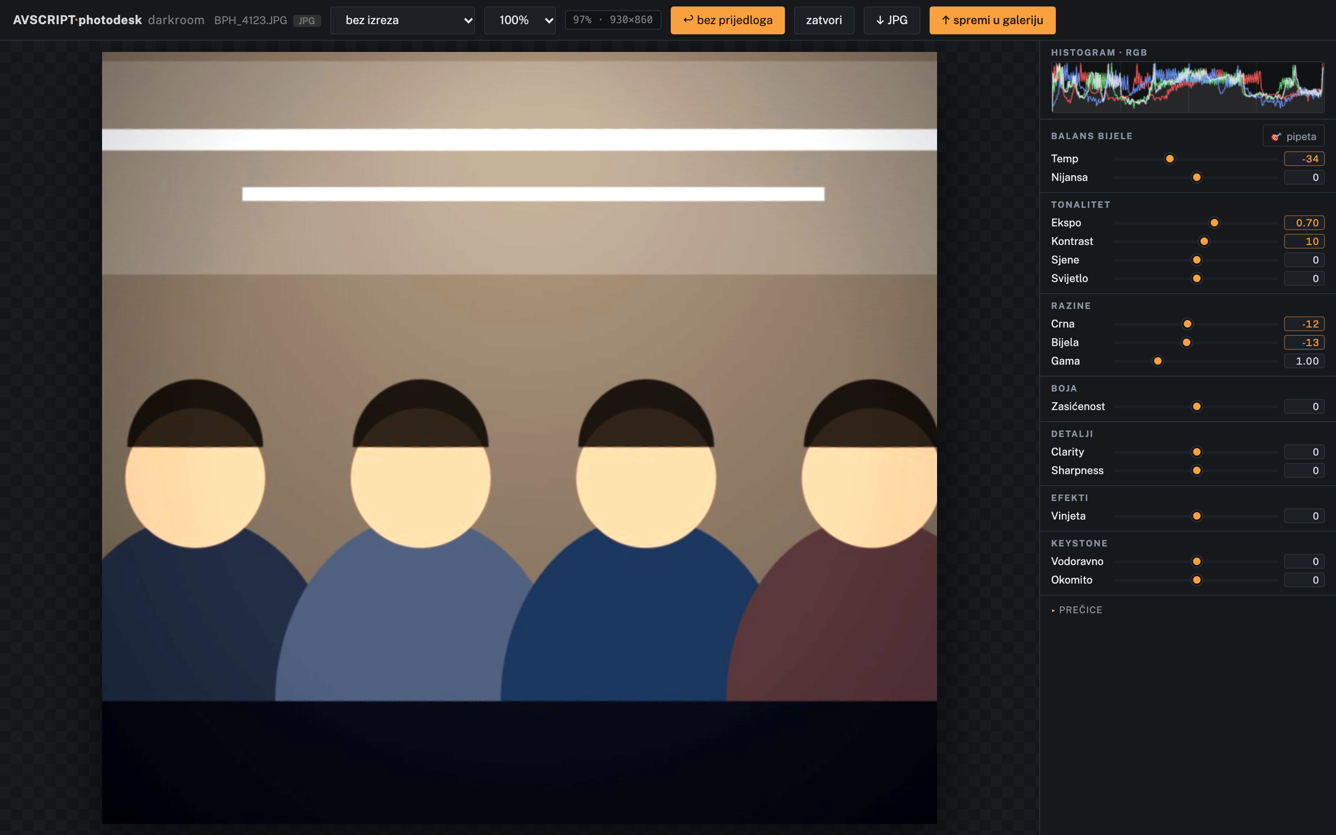Download image via the JPG button
This screenshot has height=835, width=1336.
tap(892, 20)
